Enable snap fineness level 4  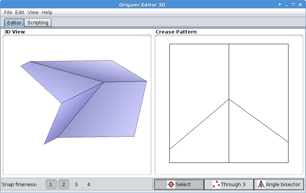pos(89,184)
